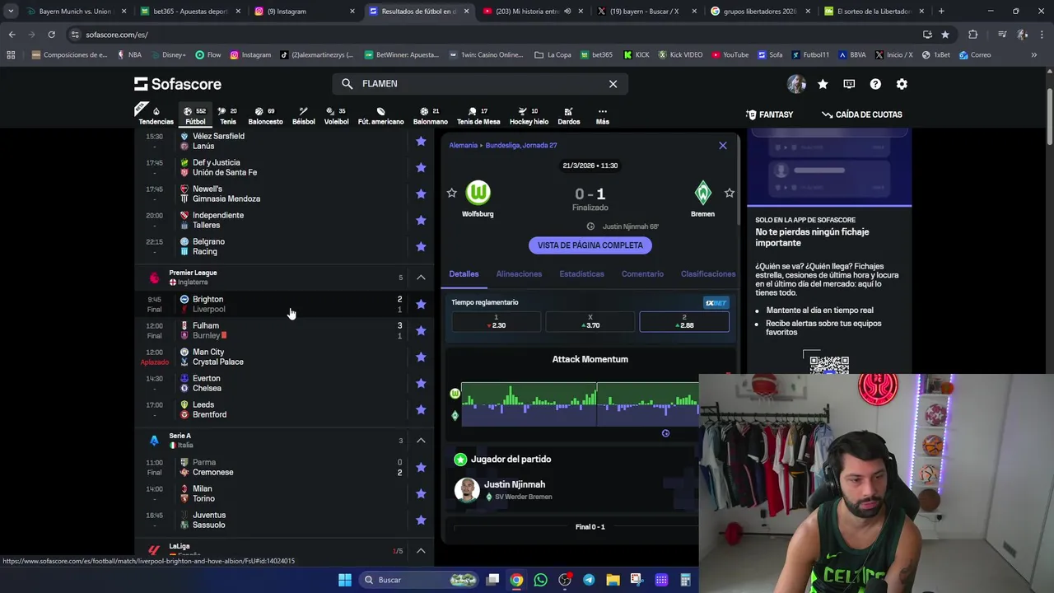
Task: Switch to the Alineaciones tab
Action: [519, 274]
